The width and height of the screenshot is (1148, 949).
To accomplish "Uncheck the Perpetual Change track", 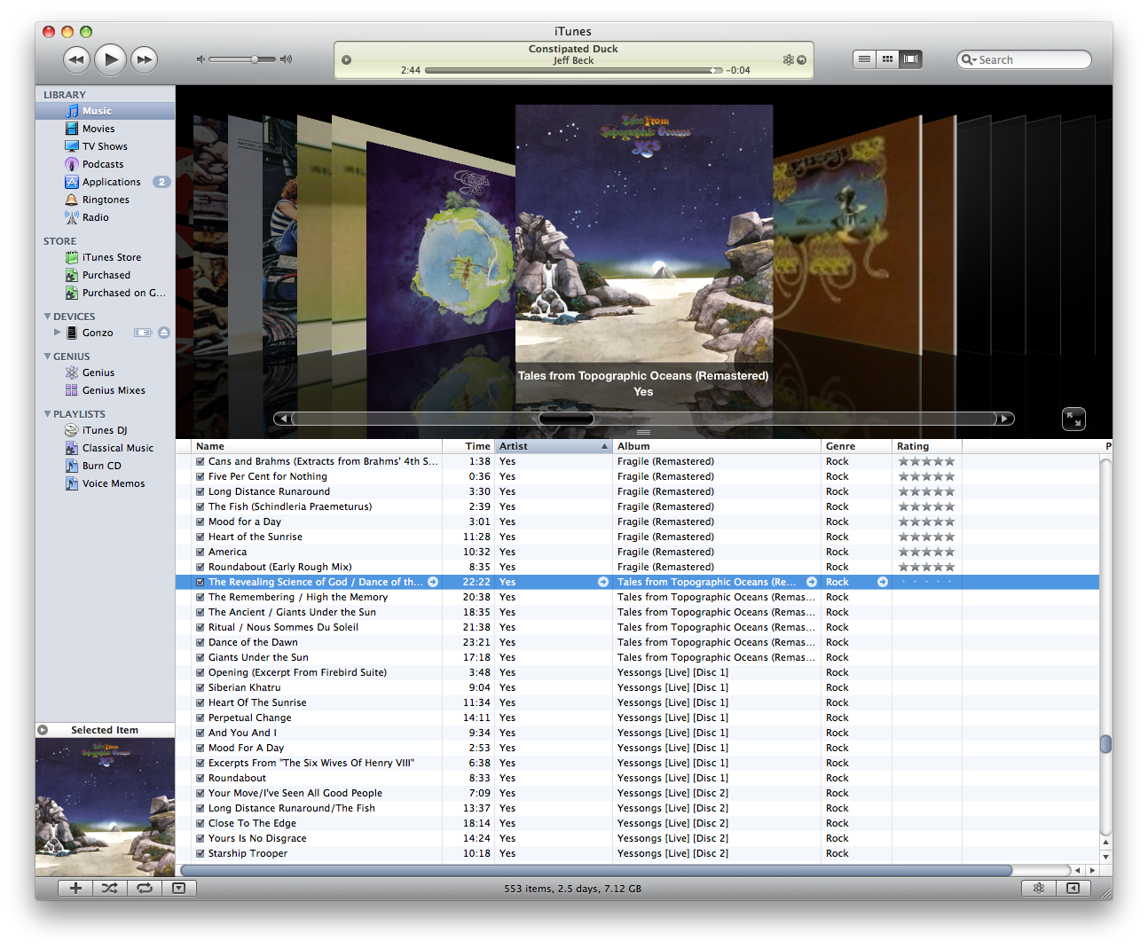I will pyautogui.click(x=201, y=718).
